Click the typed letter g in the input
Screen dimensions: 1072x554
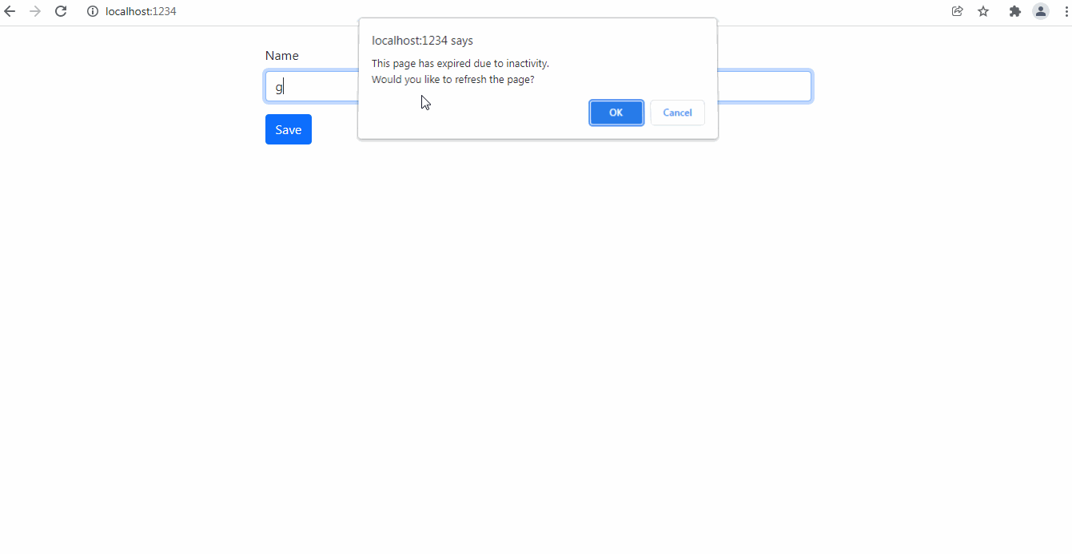(279, 87)
